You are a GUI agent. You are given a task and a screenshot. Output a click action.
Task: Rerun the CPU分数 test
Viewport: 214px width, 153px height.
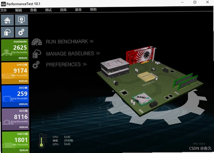point(23,81)
